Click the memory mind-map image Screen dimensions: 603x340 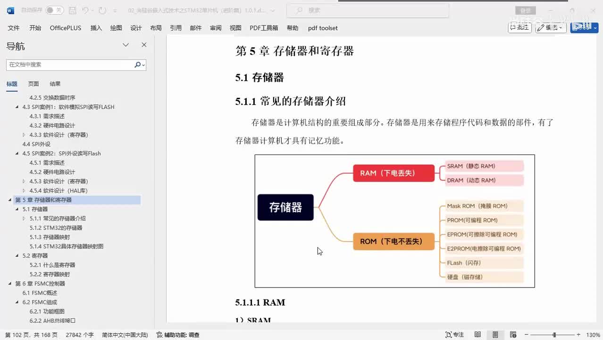click(x=394, y=221)
